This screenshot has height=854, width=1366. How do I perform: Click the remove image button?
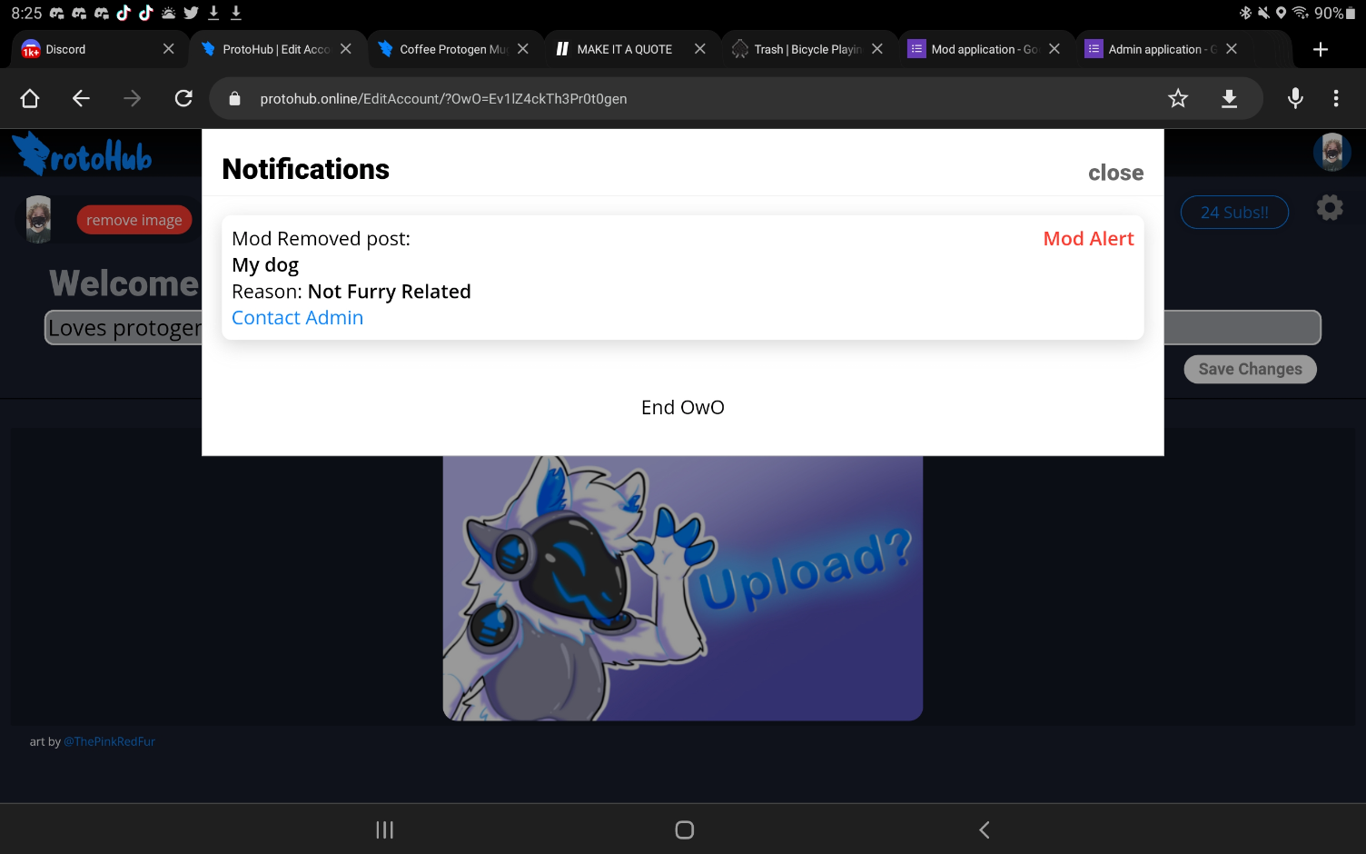pos(134,220)
